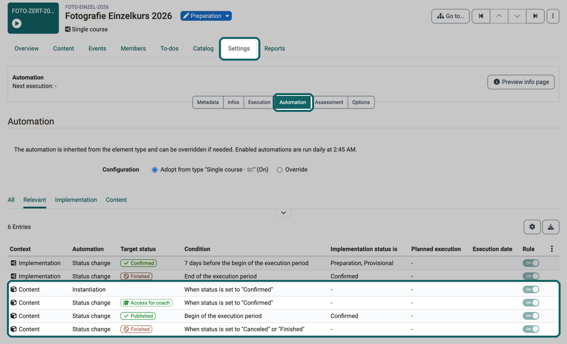Click the Published target status badge
The height and width of the screenshot is (344, 567).
pos(138,316)
